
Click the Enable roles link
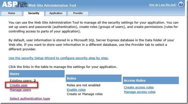tap(76, 90)
